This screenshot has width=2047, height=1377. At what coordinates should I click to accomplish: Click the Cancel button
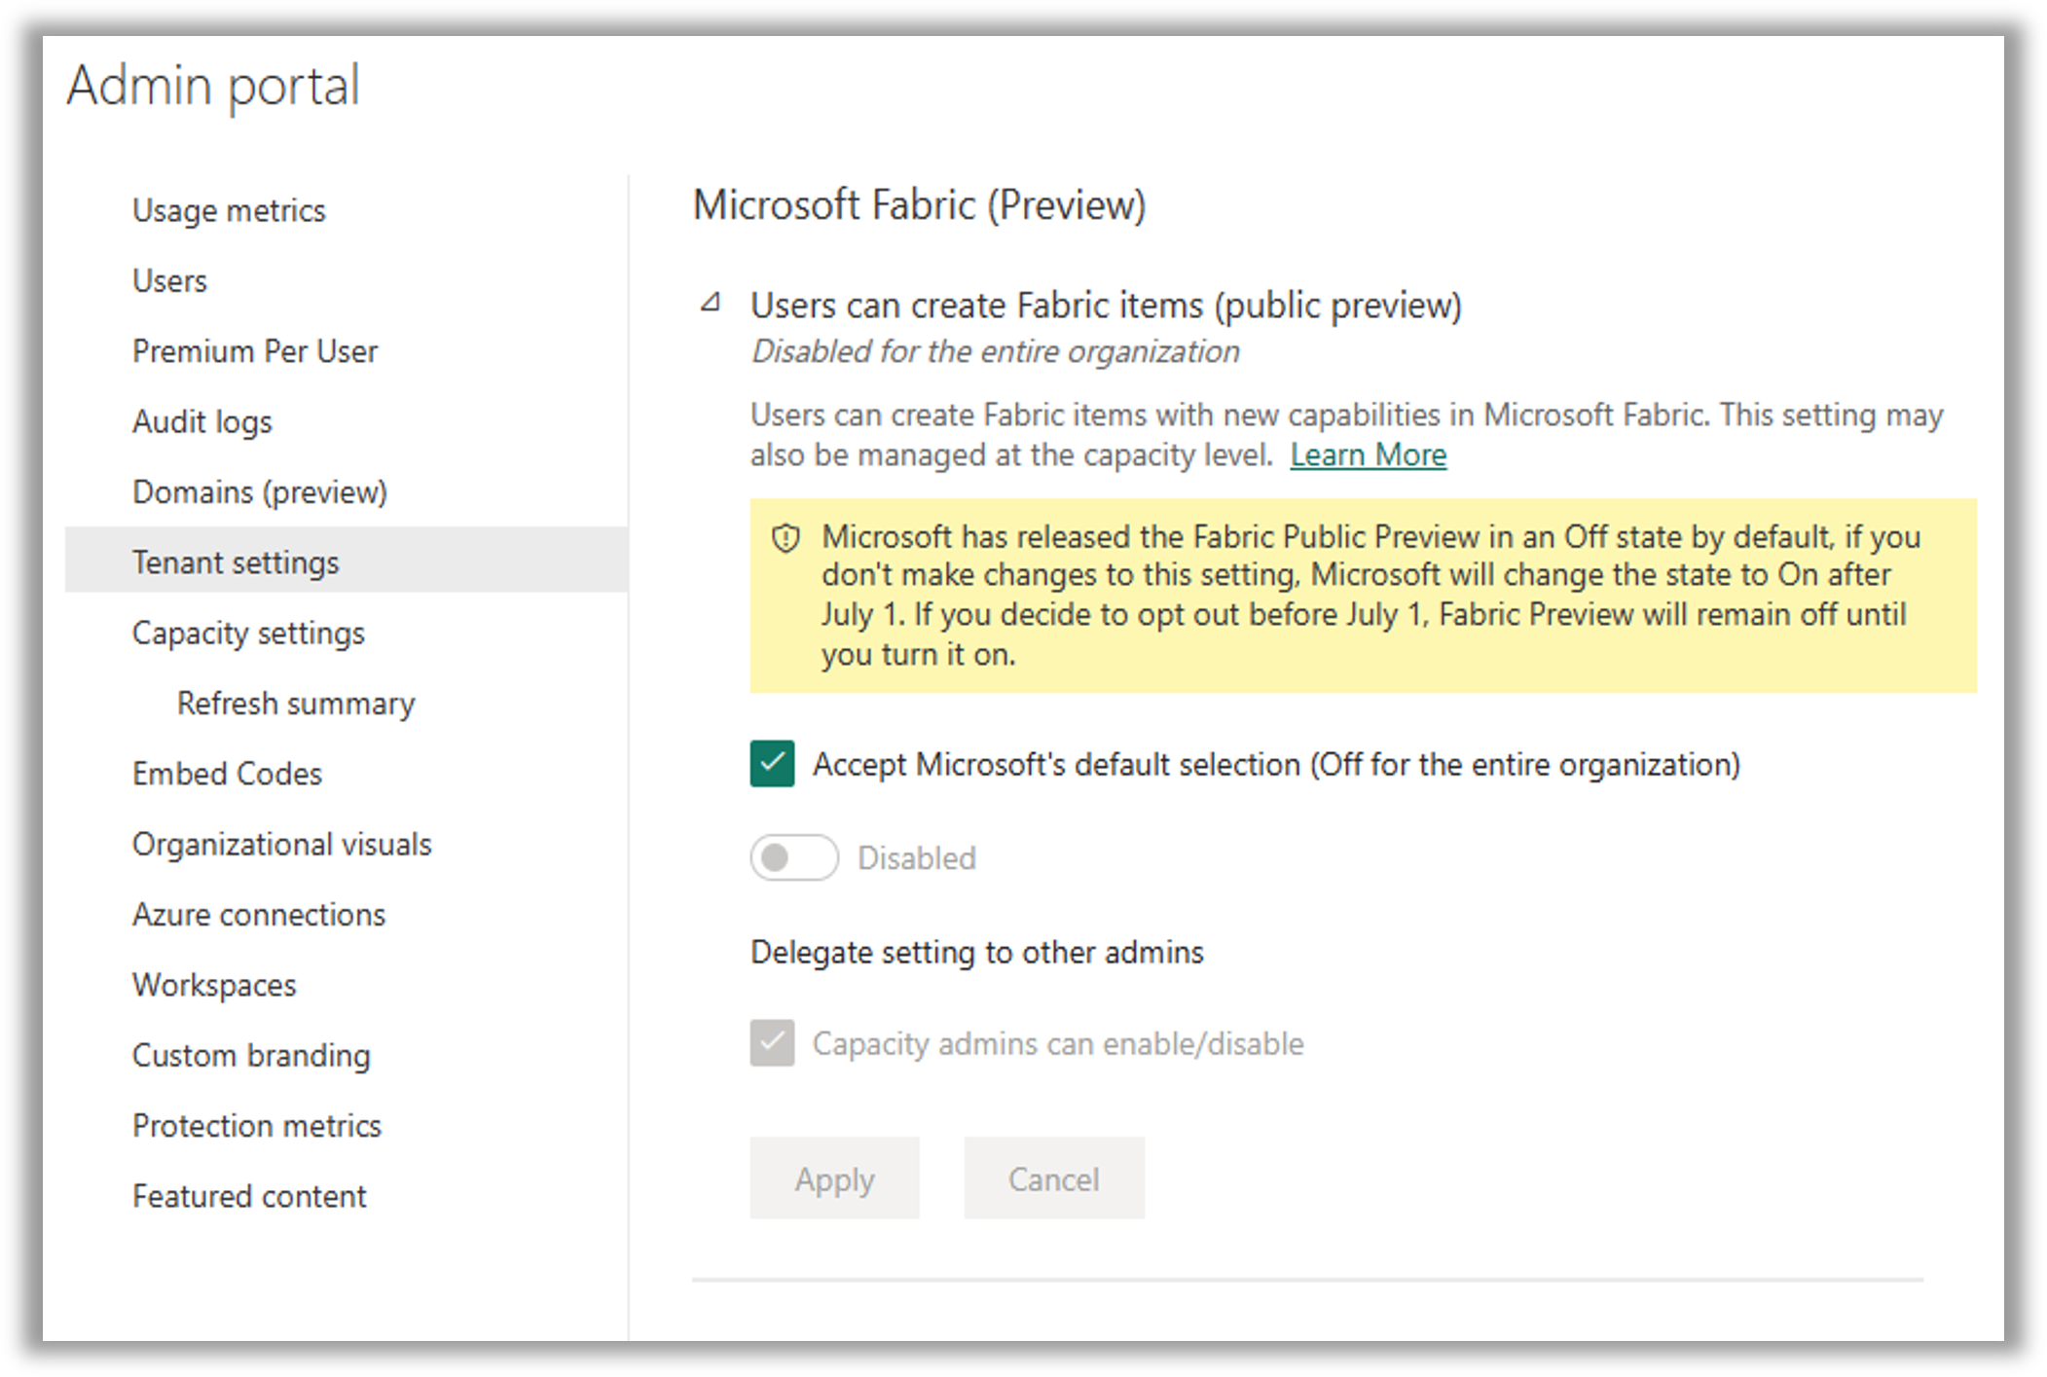(x=1052, y=1178)
